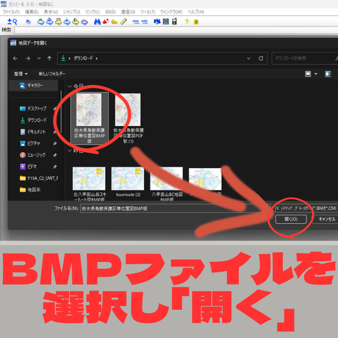Click the 新しいフォルダー button

(52, 73)
